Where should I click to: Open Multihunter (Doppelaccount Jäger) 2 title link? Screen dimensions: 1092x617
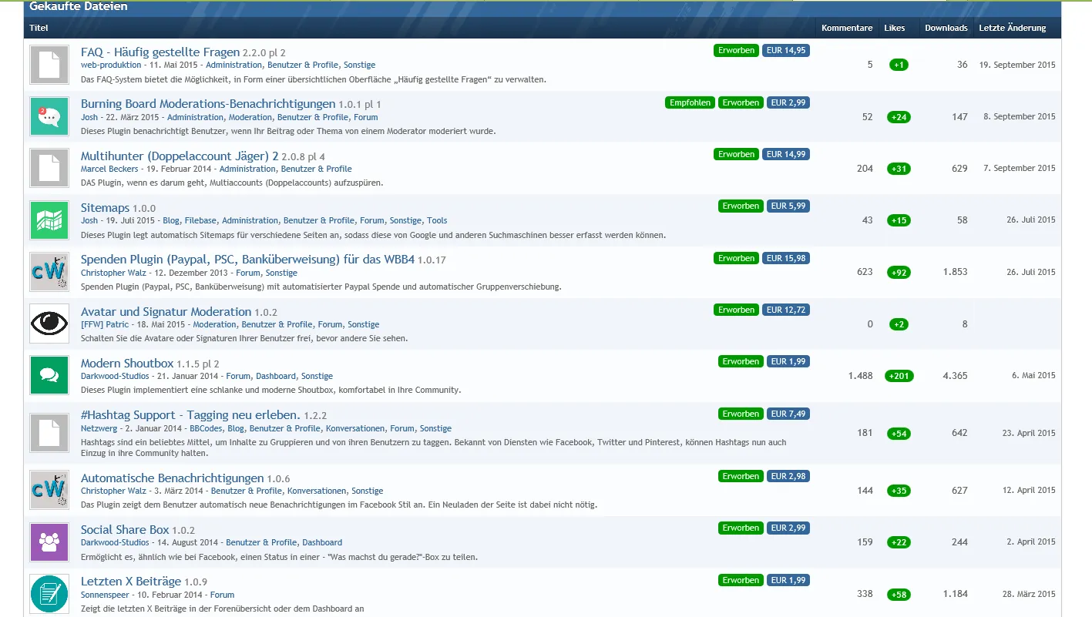tap(180, 156)
